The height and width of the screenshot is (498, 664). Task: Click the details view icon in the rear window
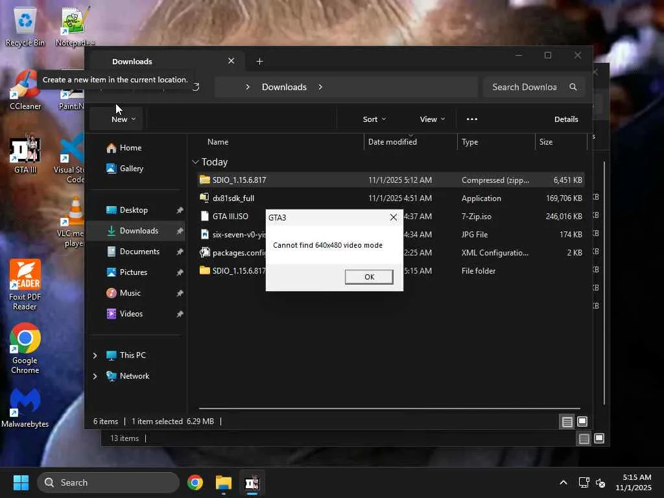pos(584,439)
